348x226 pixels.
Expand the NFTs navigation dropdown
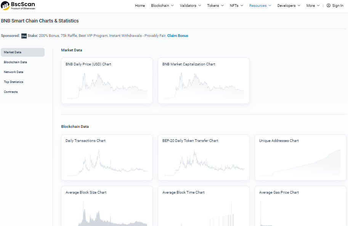click(x=236, y=6)
